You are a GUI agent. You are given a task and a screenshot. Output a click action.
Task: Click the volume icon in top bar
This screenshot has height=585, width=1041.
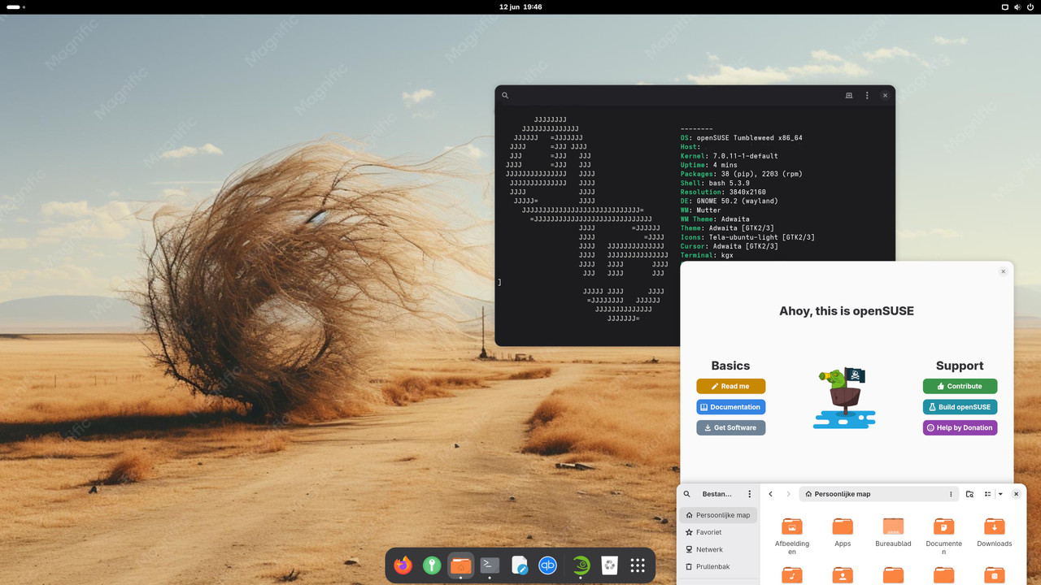(x=1017, y=6)
